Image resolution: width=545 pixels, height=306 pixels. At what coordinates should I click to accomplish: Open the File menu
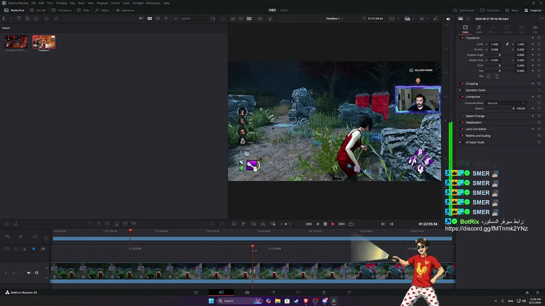click(x=34, y=3)
